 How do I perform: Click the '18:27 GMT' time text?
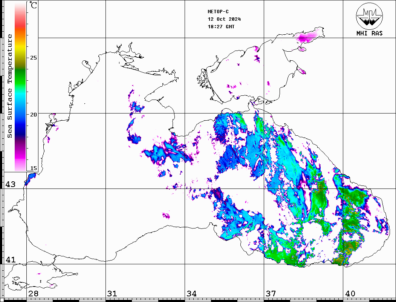[x=221, y=27]
